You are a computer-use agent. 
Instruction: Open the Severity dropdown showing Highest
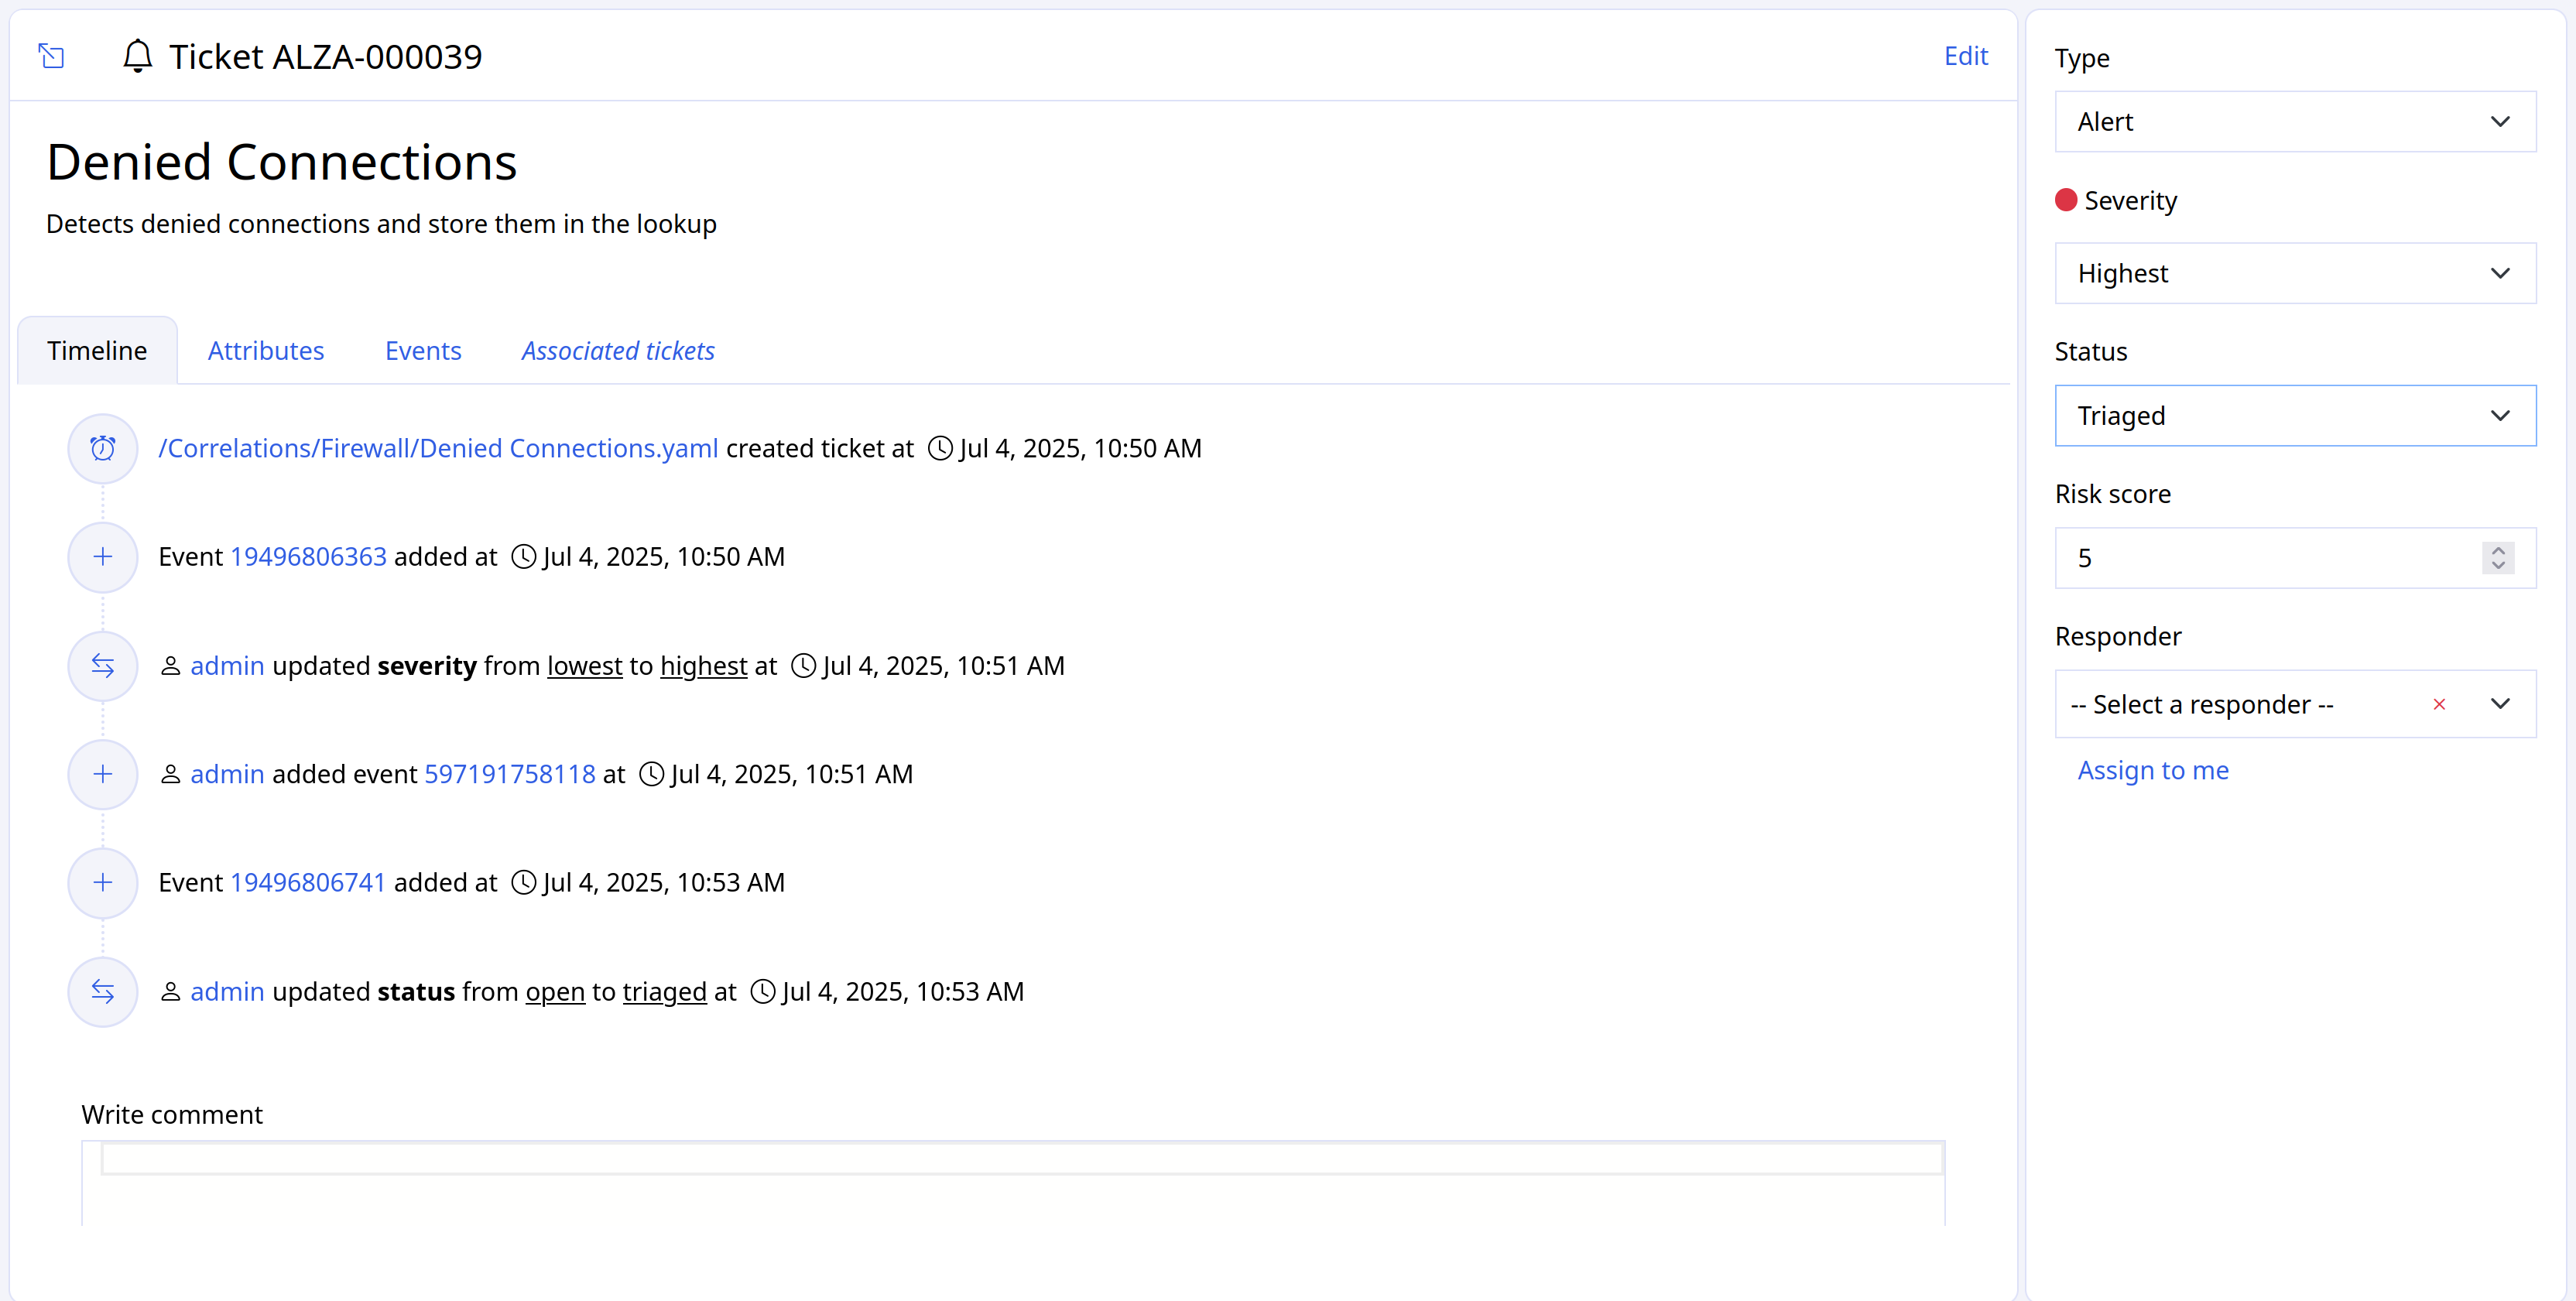pyautogui.click(x=2294, y=273)
